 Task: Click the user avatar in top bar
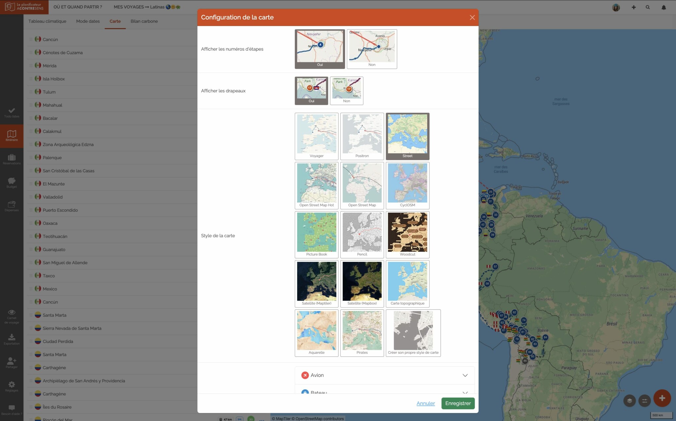[616, 7]
